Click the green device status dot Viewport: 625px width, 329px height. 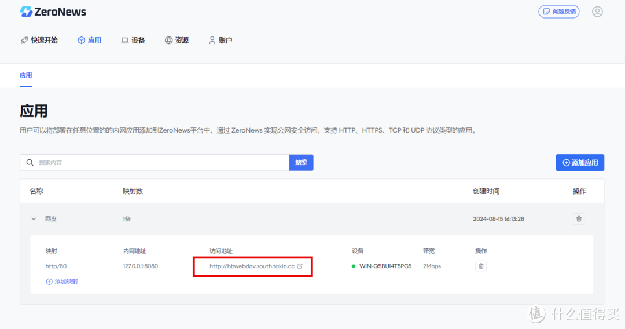tap(354, 266)
